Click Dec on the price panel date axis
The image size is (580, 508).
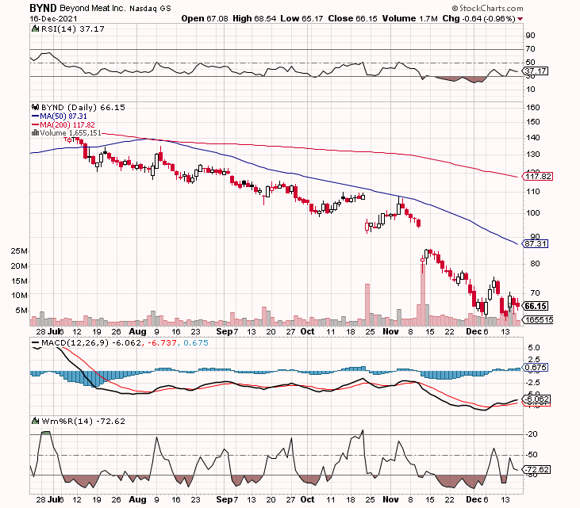(474, 331)
